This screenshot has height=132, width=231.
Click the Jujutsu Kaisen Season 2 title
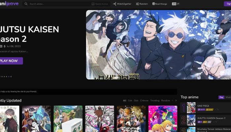pyautogui.click(x=29, y=34)
